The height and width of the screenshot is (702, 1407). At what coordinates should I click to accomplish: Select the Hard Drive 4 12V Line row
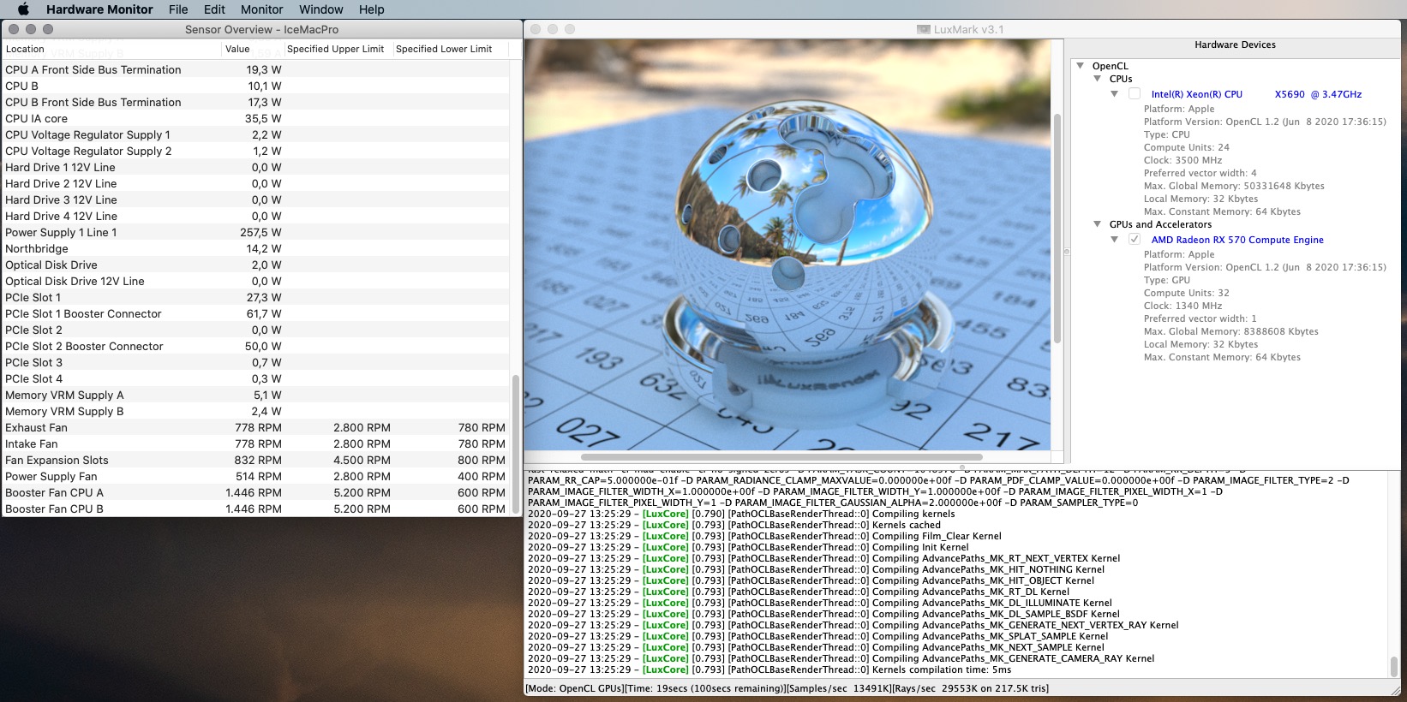click(257, 216)
